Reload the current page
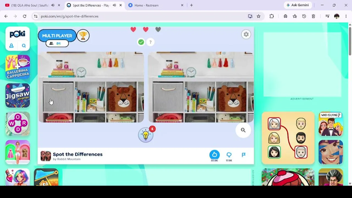The height and width of the screenshot is (198, 352). tap(24, 16)
